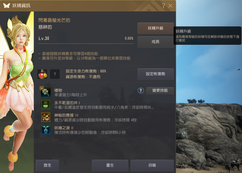Click the 妖精之淚 II skill description text
This screenshot has height=173, width=242.
pyautogui.click(x=90, y=132)
